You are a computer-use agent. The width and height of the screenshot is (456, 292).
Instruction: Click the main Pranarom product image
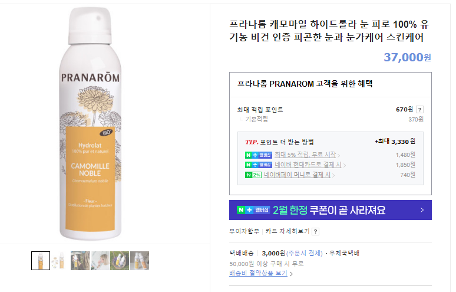[x=90, y=124]
